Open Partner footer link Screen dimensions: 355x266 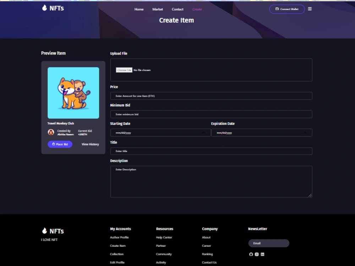click(161, 246)
